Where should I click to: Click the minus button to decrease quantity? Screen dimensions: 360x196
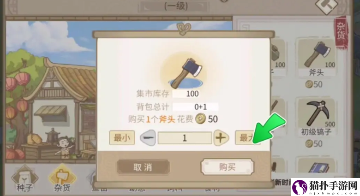point(148,138)
